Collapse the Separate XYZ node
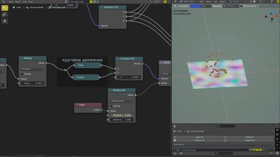 (102, 7)
